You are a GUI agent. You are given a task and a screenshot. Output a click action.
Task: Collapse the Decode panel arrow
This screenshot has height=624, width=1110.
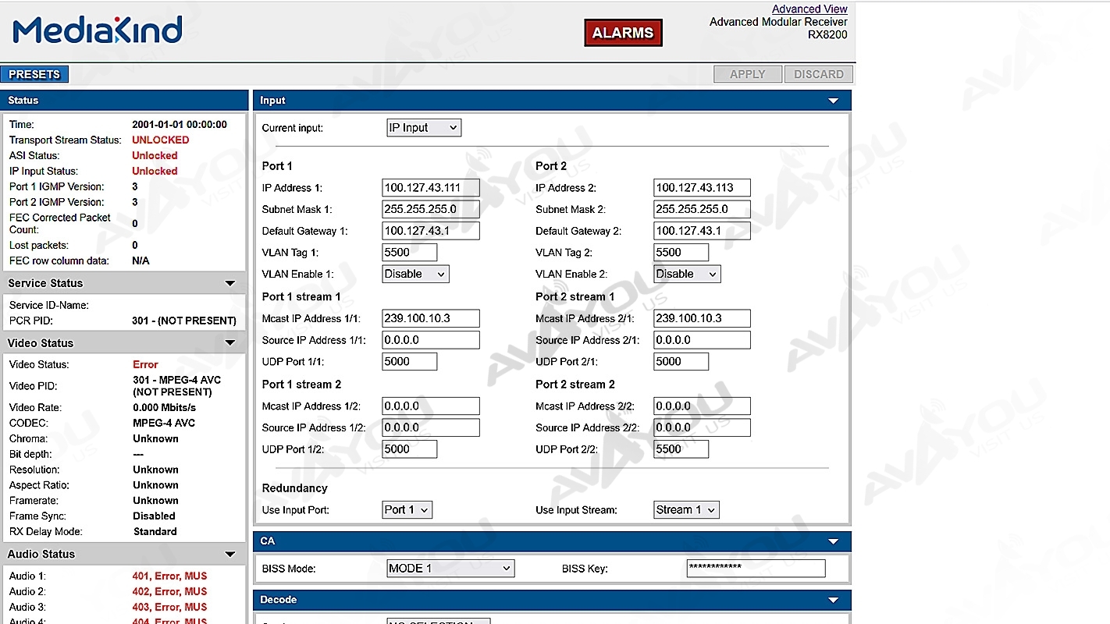(x=834, y=601)
